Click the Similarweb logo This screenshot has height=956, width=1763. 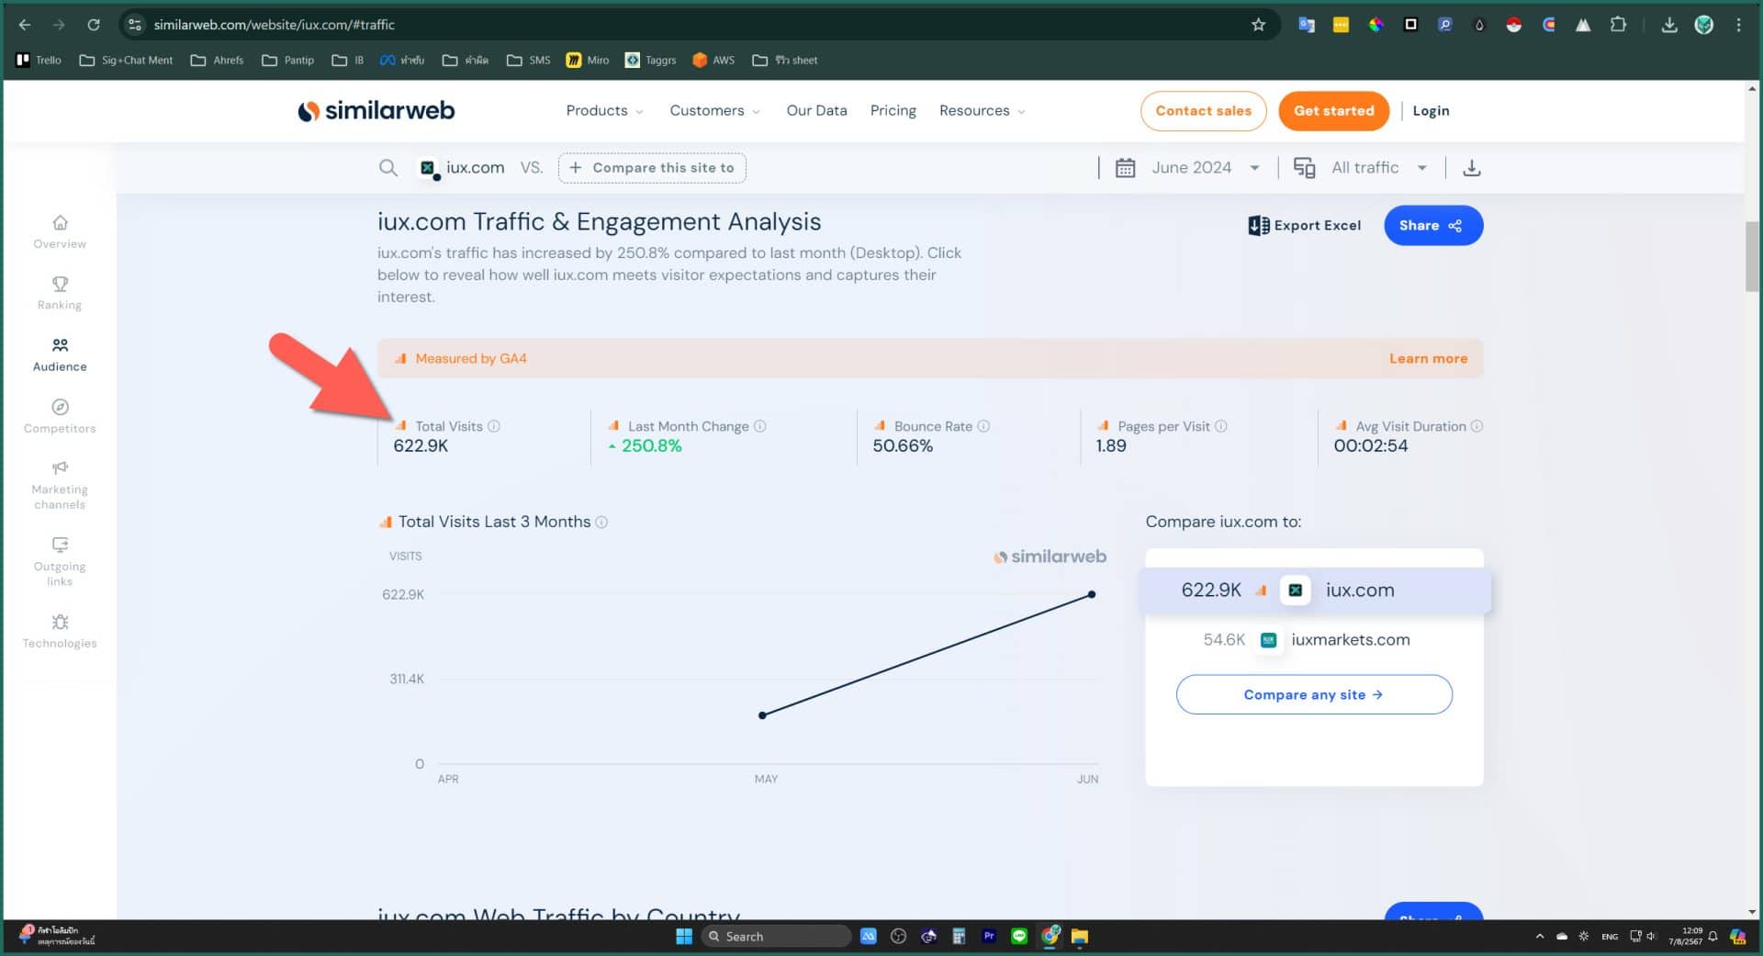(376, 110)
